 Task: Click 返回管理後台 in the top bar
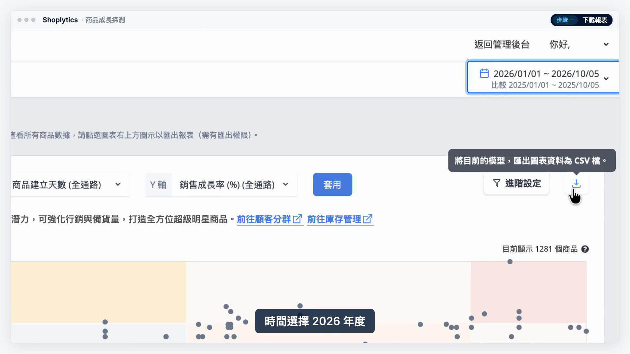coord(502,45)
